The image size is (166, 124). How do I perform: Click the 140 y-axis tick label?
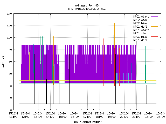[9, 14]
